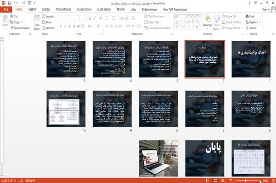276x183 pixels.
Task: Open the font name combo box
Action: click(69, 18)
